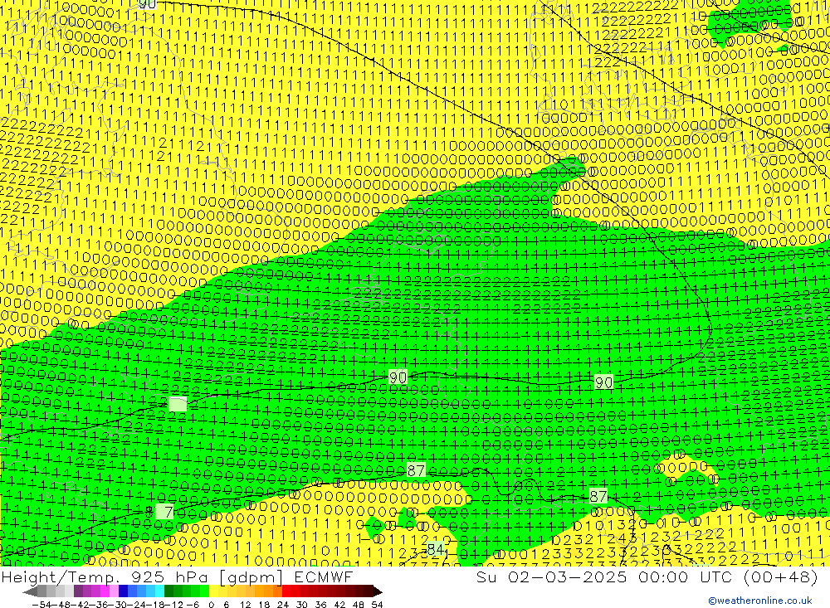Click the 'Su 02-03-2025 00:00 UTC (00+48)' date label
Image resolution: width=830 pixels, height=608 pixels.
[x=647, y=576]
